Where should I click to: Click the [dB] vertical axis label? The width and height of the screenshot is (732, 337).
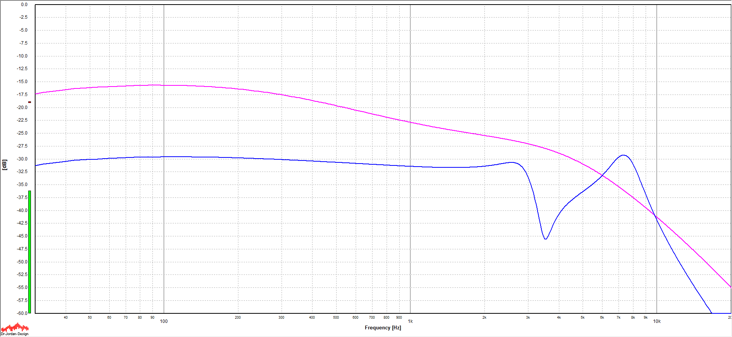[5, 165]
